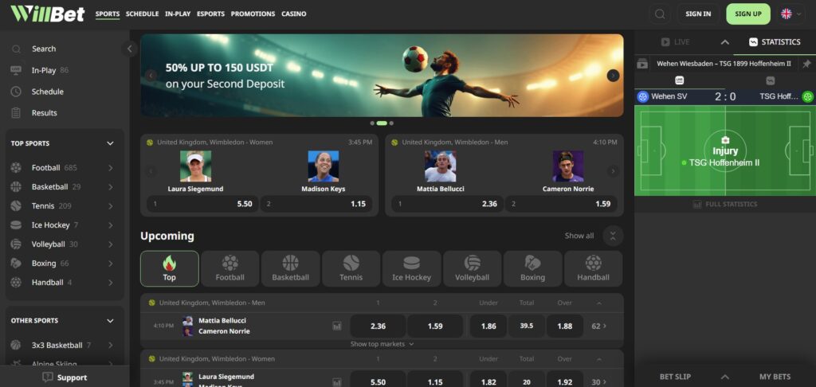Select the first banner carousel dot
Screen dimensions: 816x387
click(371, 123)
